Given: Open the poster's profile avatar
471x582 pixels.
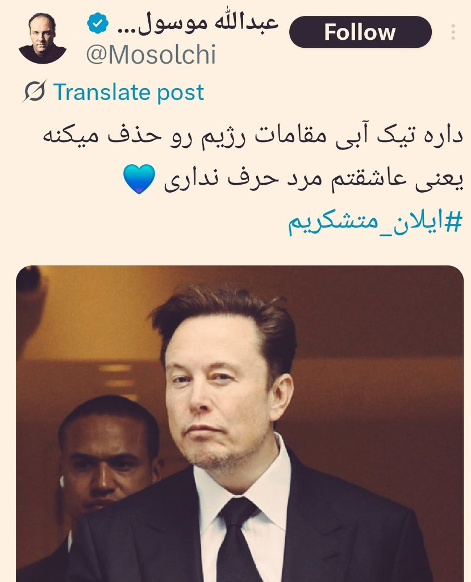Looking at the screenshot, I should pos(42,39).
